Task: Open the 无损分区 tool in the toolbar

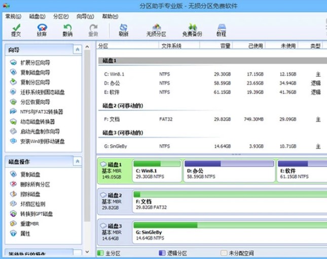Action: pyautogui.click(x=156, y=29)
